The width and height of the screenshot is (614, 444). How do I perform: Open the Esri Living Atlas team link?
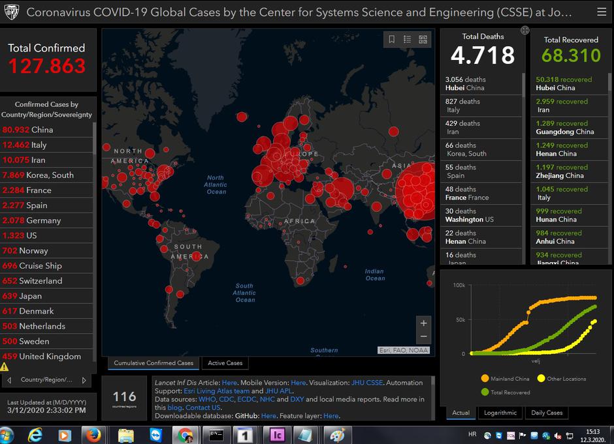pos(216,391)
